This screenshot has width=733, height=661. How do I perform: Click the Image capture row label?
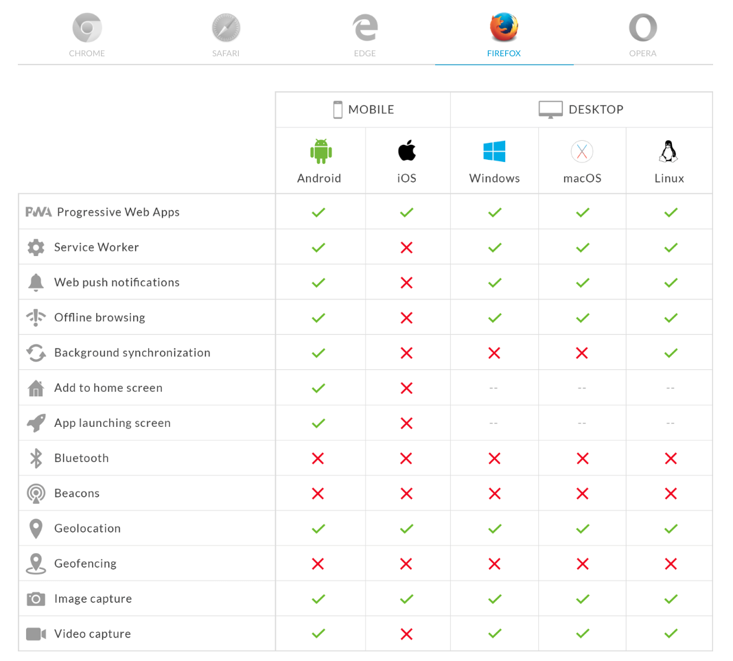(93, 599)
